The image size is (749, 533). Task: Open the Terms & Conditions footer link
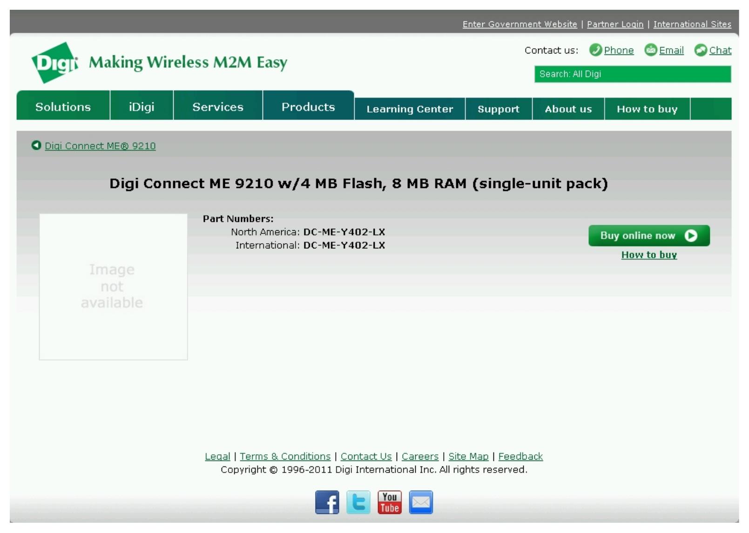pos(285,457)
